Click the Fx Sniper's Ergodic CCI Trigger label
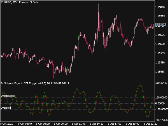 35,83
